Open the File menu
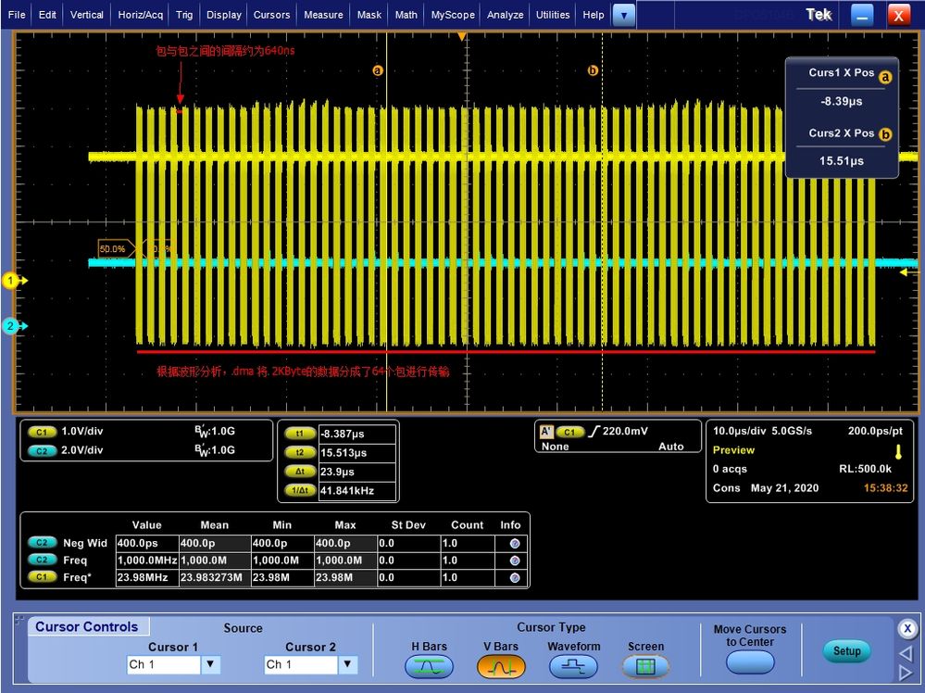The height and width of the screenshot is (693, 925). [x=16, y=15]
